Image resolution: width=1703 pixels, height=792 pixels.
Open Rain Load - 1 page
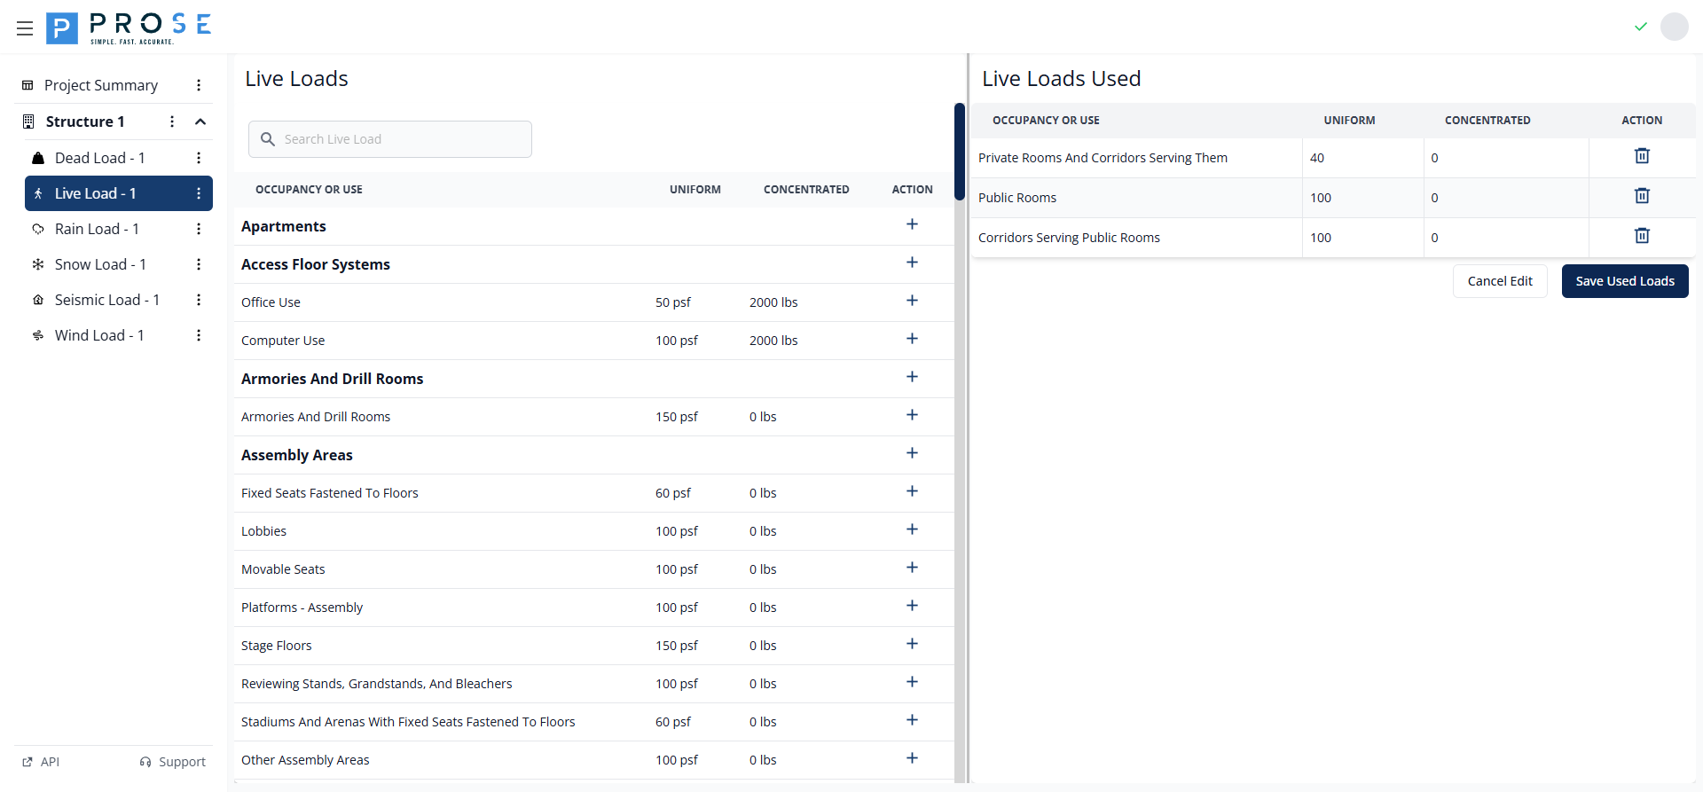97,229
